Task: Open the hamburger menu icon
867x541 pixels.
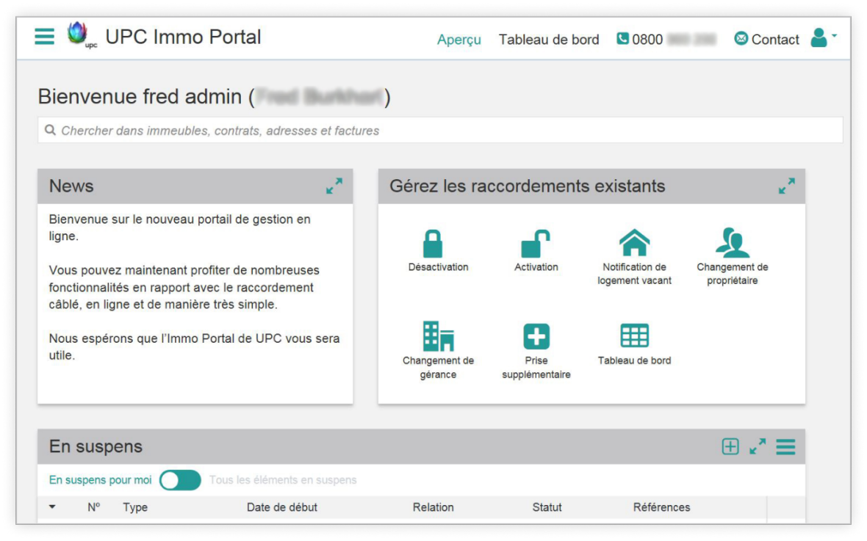Action: point(44,37)
